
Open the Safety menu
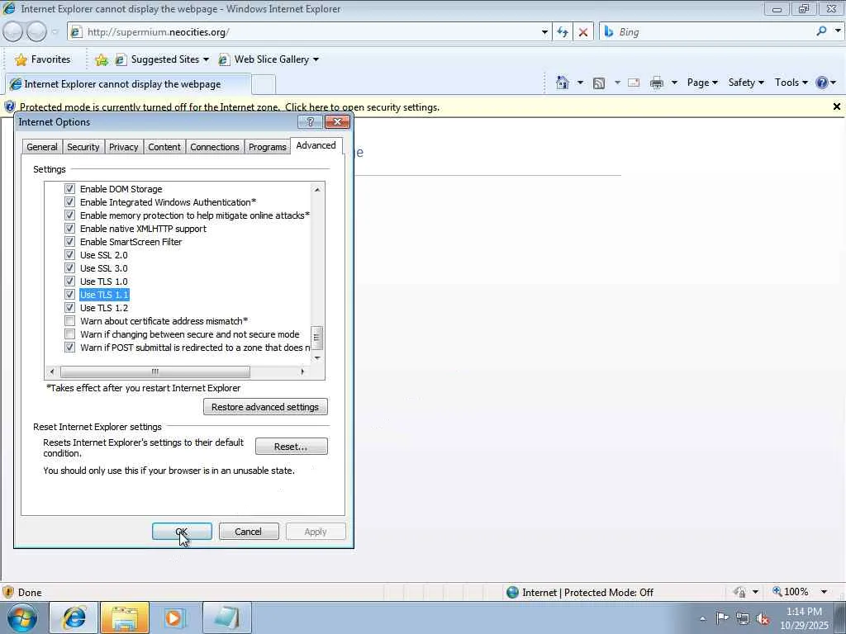coord(746,83)
